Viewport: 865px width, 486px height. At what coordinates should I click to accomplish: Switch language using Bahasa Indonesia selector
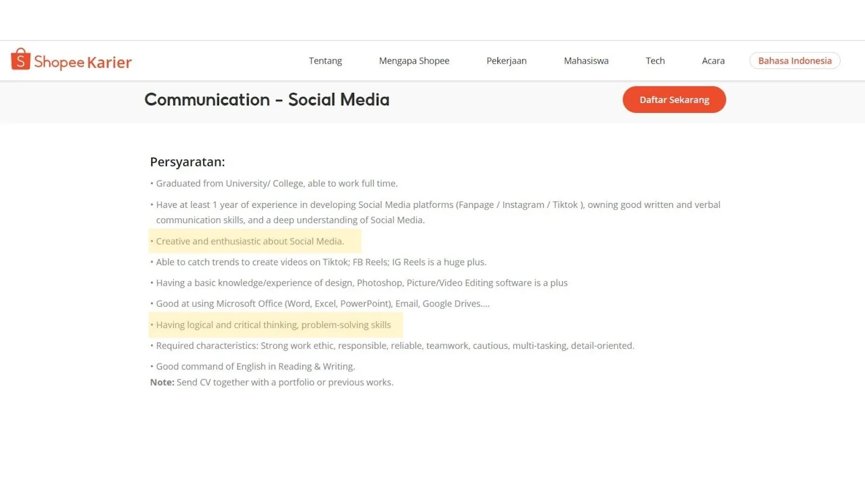tap(794, 60)
